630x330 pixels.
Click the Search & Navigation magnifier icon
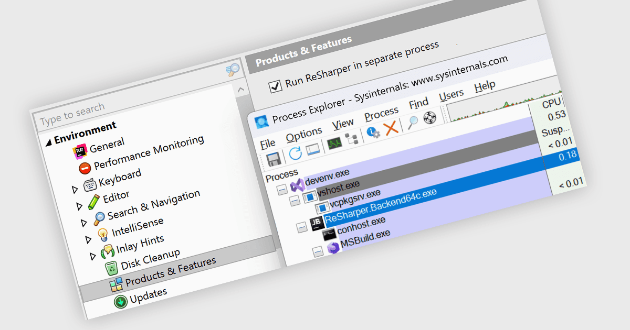(x=99, y=218)
